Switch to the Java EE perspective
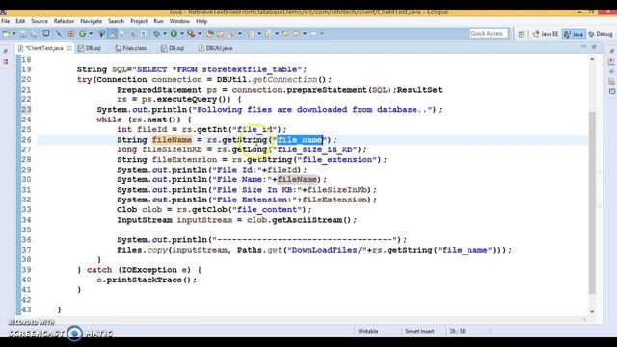This screenshot has height=347, width=617. (x=545, y=34)
